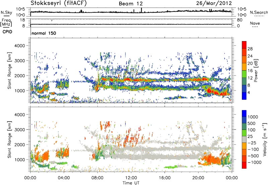Image resolution: width=268 pixels, height=185 pixels.
Task: Click the "80" Nave axis tick
Action: pyautogui.click(x=240, y=20)
